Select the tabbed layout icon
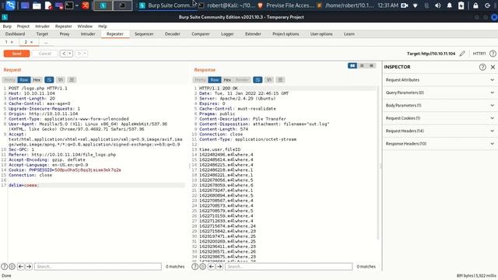The image size is (498, 280). [371, 65]
